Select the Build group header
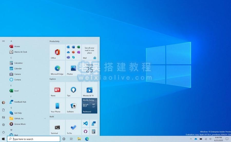 point(52,117)
